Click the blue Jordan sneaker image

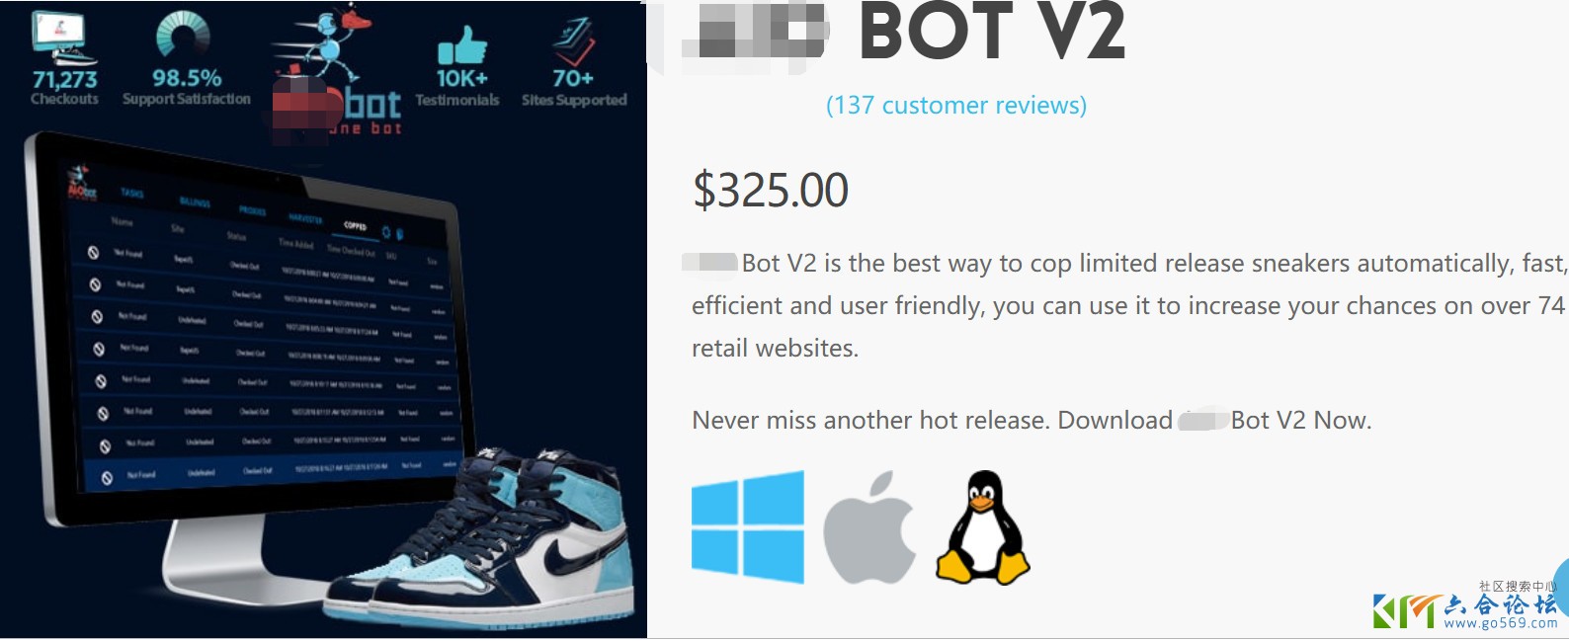click(484, 538)
